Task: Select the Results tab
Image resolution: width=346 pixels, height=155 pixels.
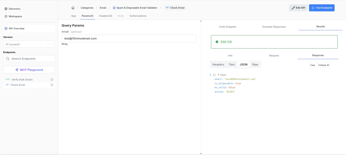Action: point(321,27)
